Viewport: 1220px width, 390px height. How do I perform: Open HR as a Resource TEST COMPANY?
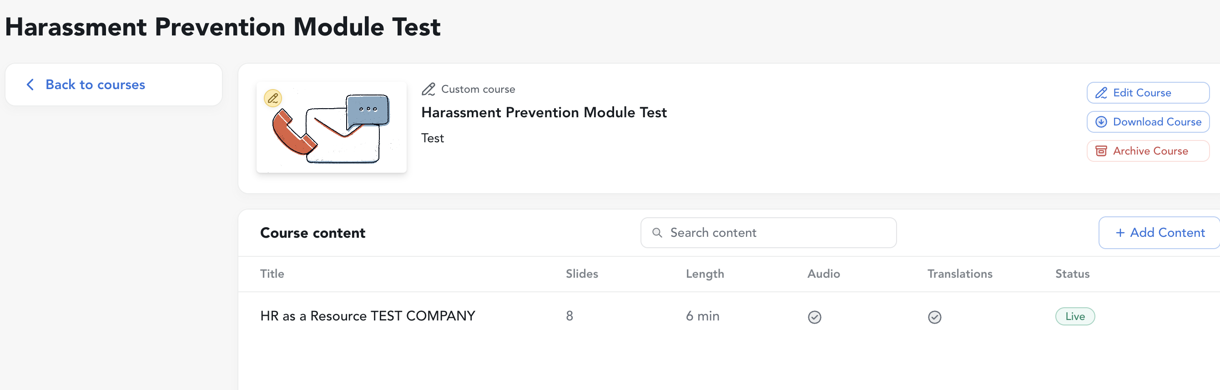pyautogui.click(x=367, y=316)
